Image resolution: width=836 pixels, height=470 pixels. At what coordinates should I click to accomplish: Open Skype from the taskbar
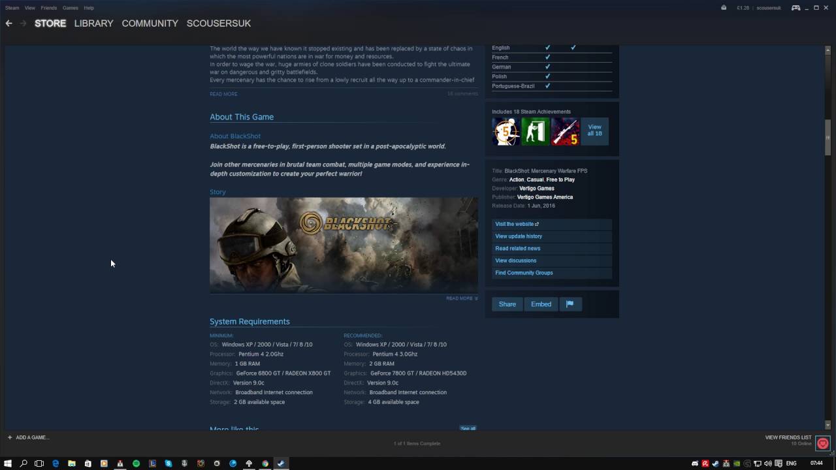point(169,463)
